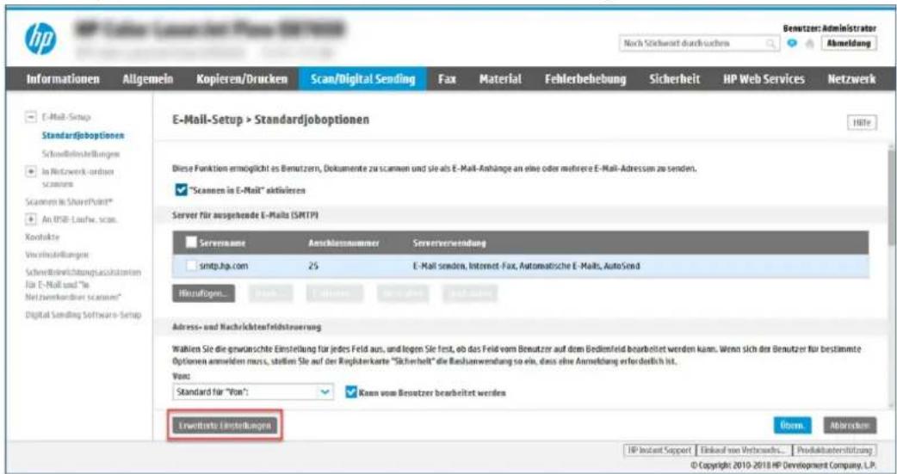Go to the Fax tab
Image resolution: width=897 pixels, height=474 pixels.
[x=446, y=79]
